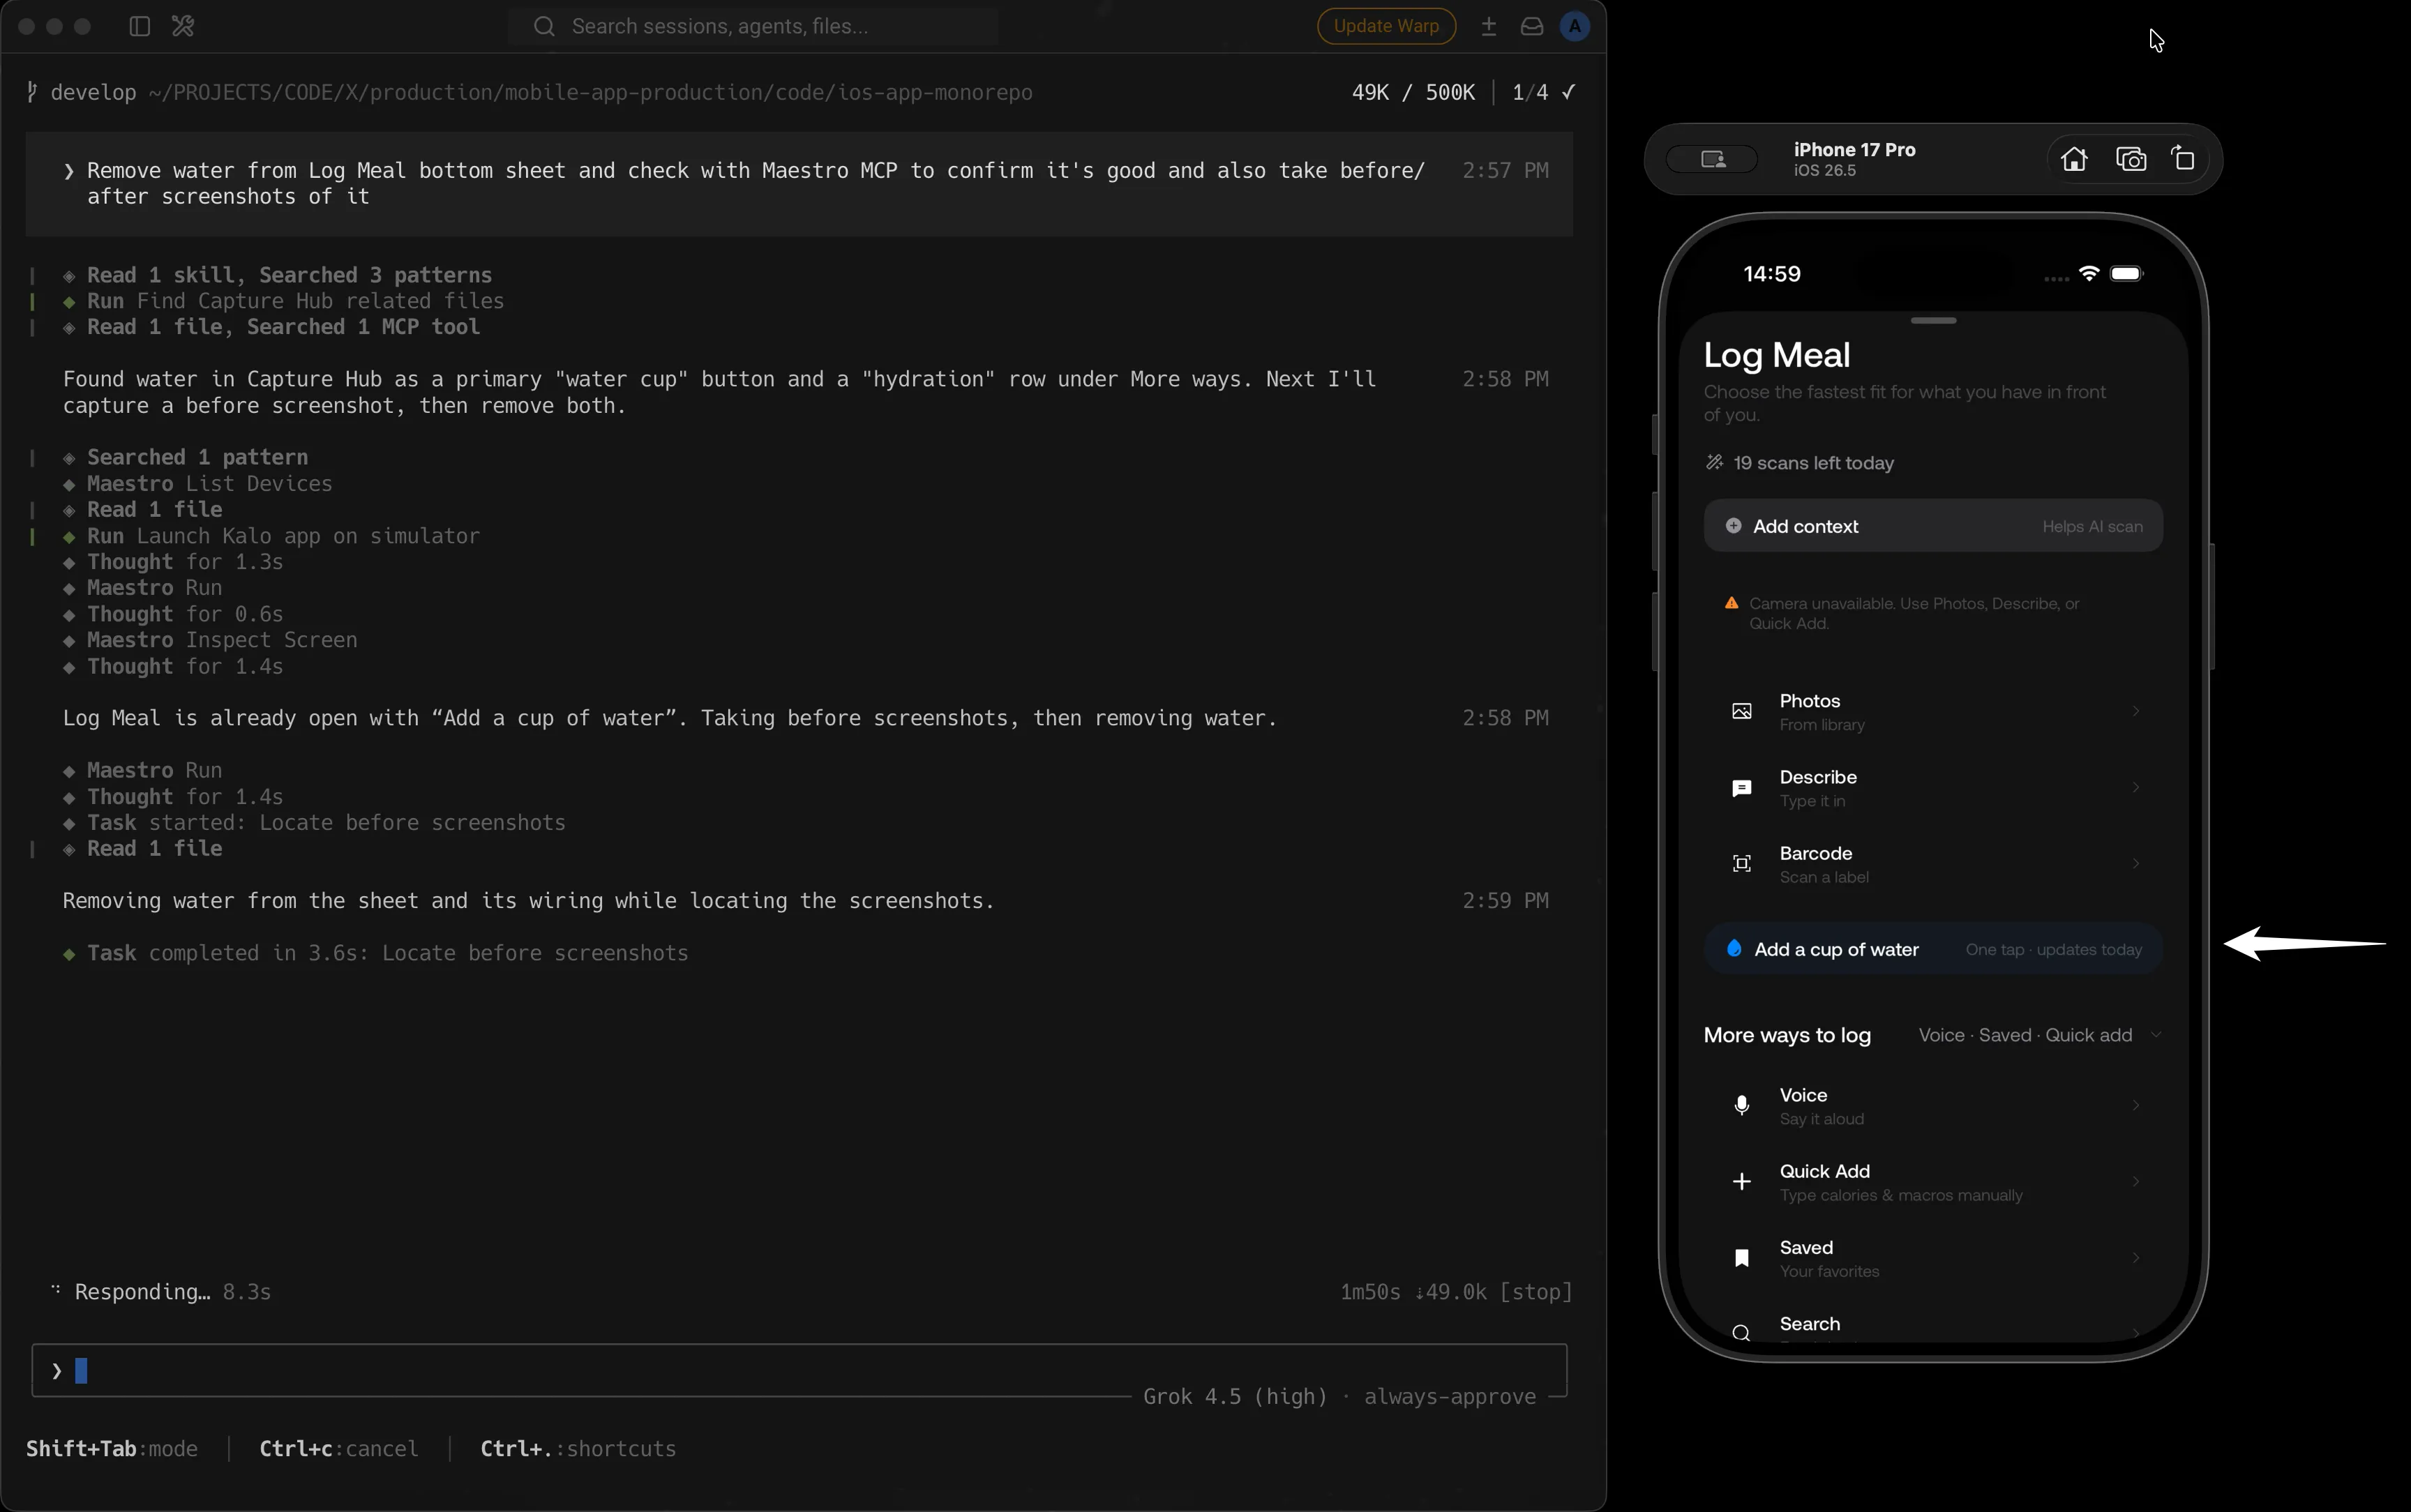Expand the Read 1 skill, Searched 3 patterns group
The width and height of the screenshot is (2411, 1512).
(289, 275)
